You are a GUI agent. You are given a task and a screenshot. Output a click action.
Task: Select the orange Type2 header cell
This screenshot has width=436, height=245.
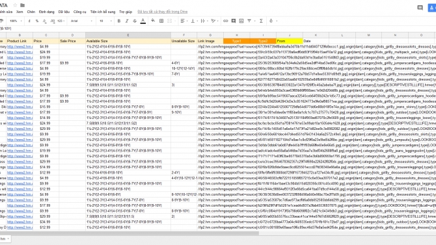tap(263, 41)
